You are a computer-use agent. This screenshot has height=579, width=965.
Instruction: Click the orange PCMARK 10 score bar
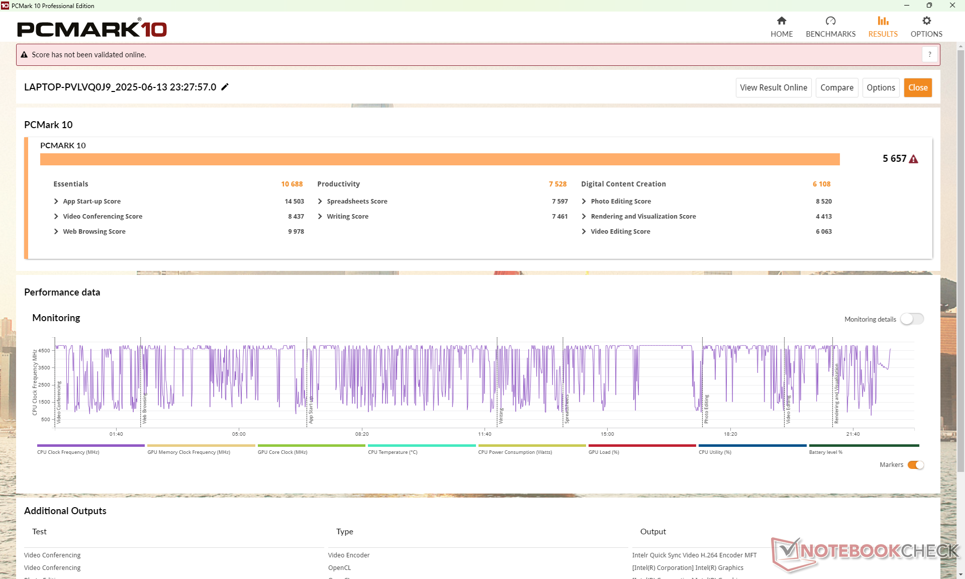(440, 159)
